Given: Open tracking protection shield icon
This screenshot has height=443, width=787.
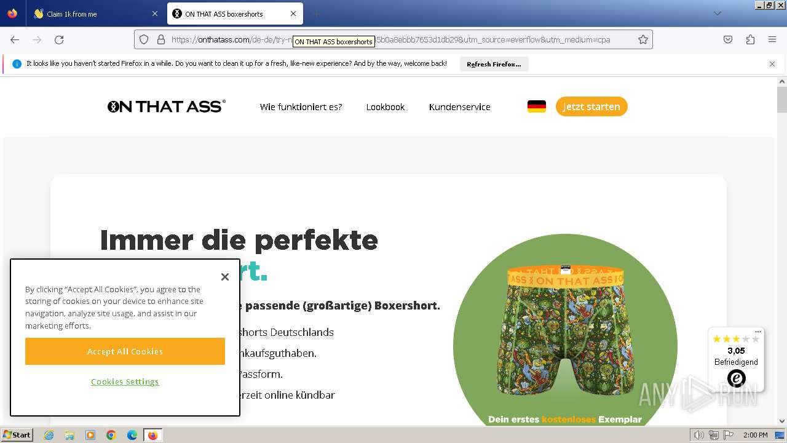Looking at the screenshot, I should click(144, 39).
